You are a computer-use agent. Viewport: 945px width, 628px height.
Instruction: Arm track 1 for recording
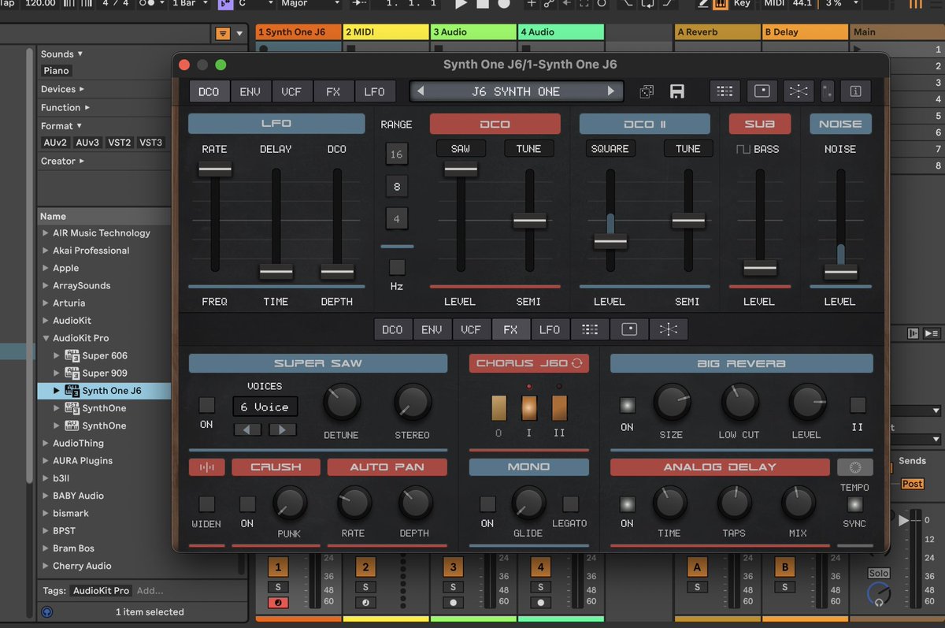pos(277,603)
